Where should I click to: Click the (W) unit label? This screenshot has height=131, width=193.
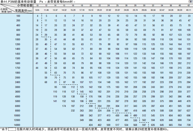[x=190, y=2]
